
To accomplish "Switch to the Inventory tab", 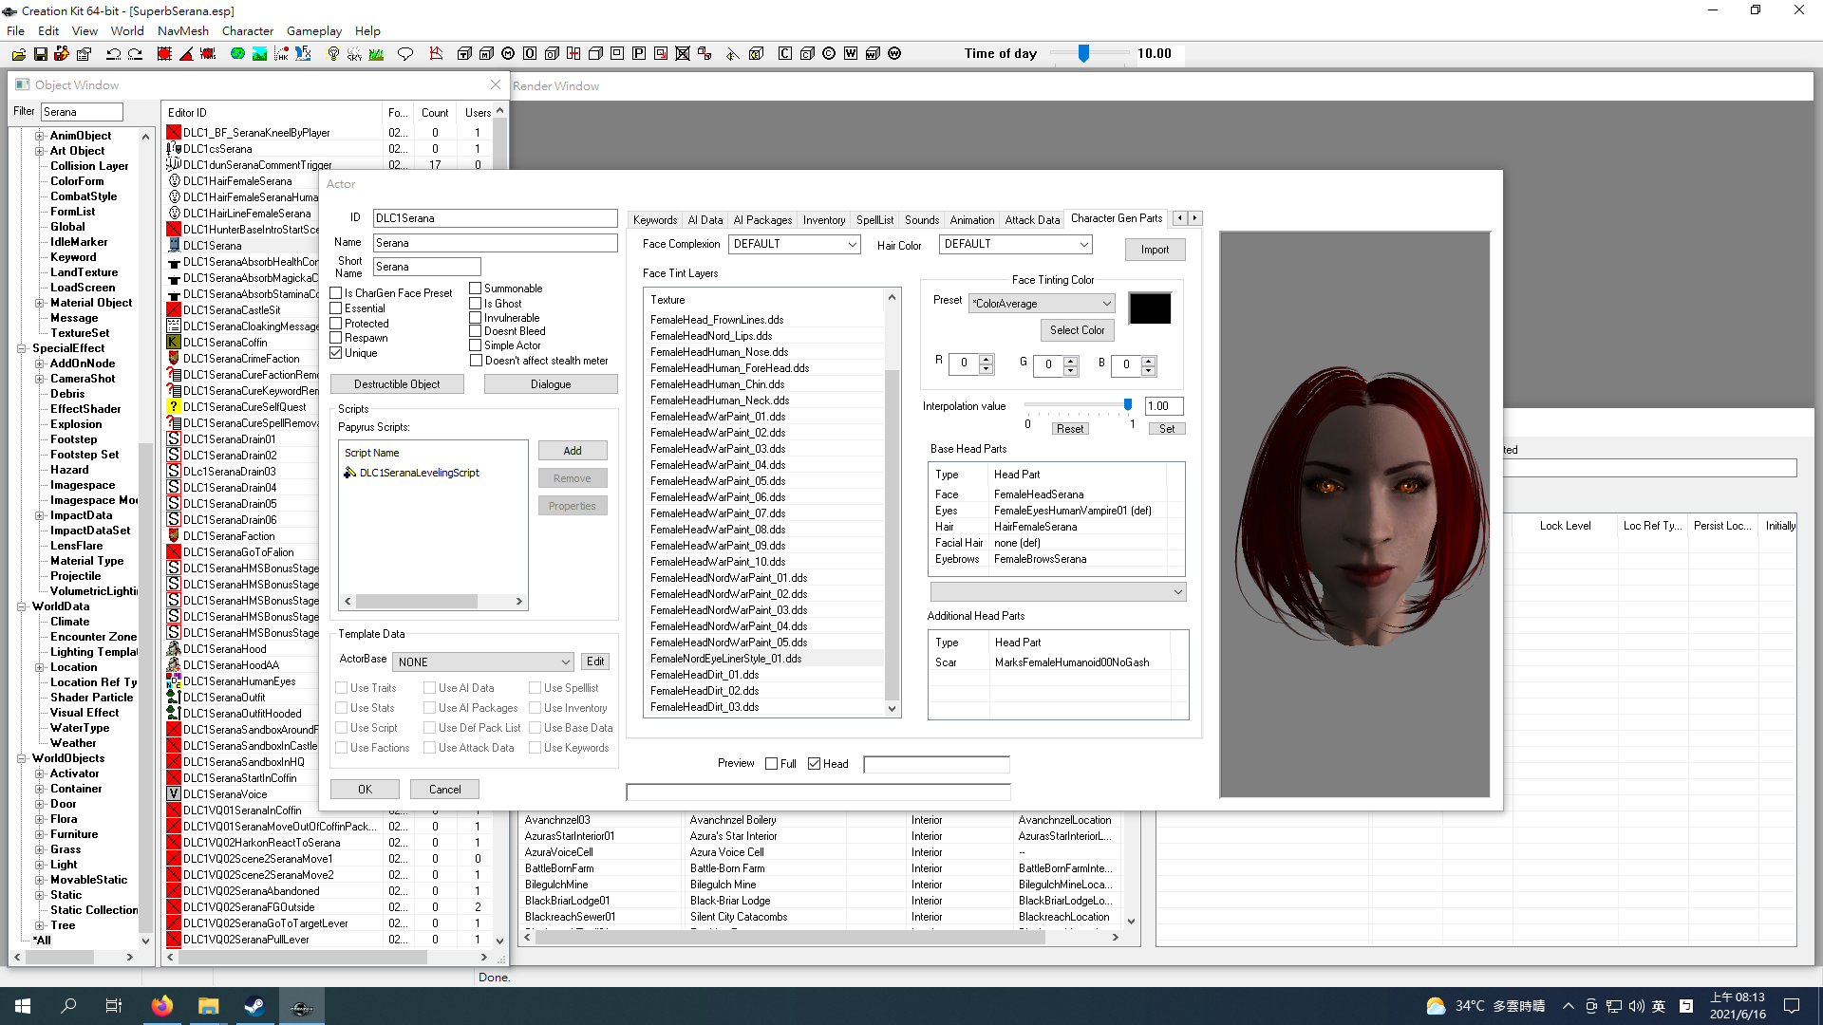I will [x=824, y=220].
